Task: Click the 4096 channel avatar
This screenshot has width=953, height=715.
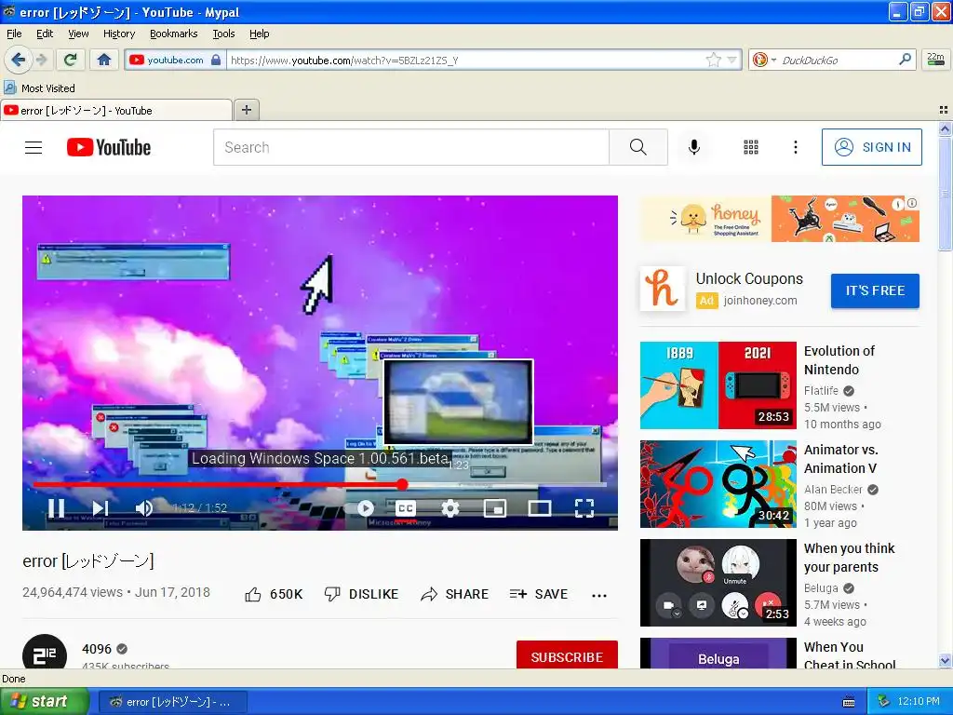Action: pos(45,652)
